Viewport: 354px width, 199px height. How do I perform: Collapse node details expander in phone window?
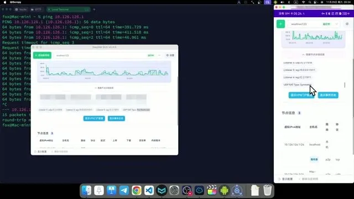coord(313,55)
